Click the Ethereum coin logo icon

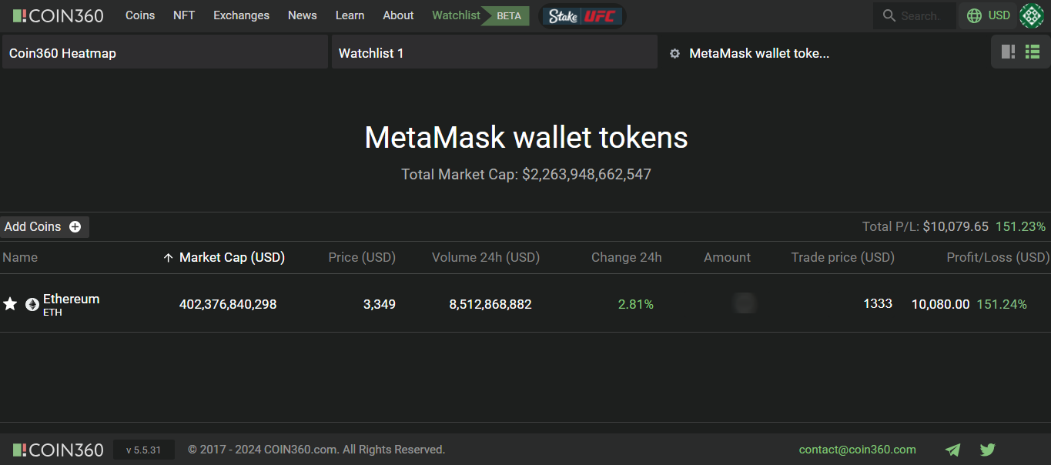click(32, 304)
